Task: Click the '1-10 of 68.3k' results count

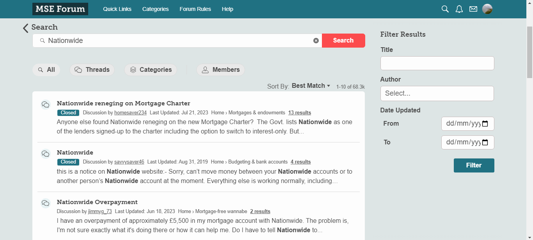Action: point(350,87)
